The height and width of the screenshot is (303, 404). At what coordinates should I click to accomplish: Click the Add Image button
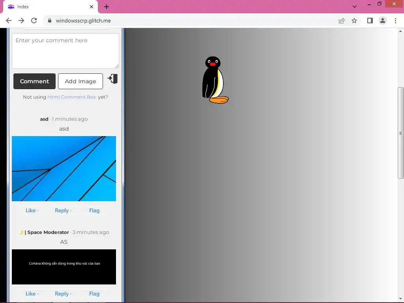pos(80,81)
